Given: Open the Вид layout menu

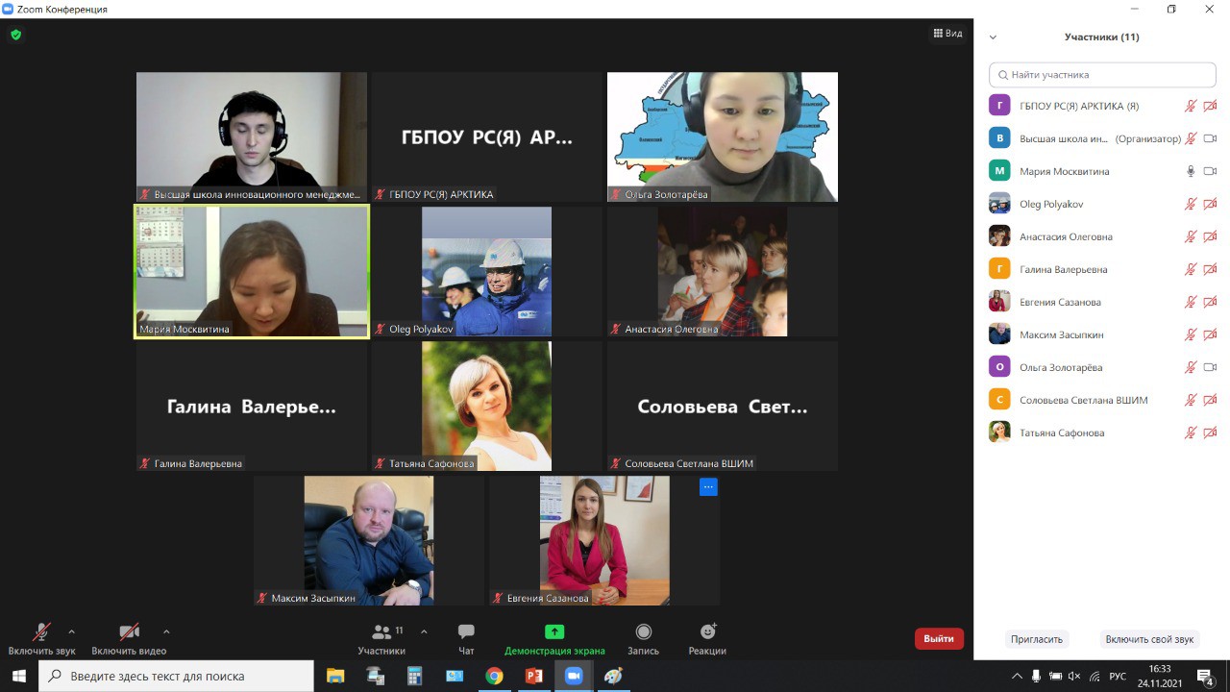Looking at the screenshot, I should click(947, 34).
